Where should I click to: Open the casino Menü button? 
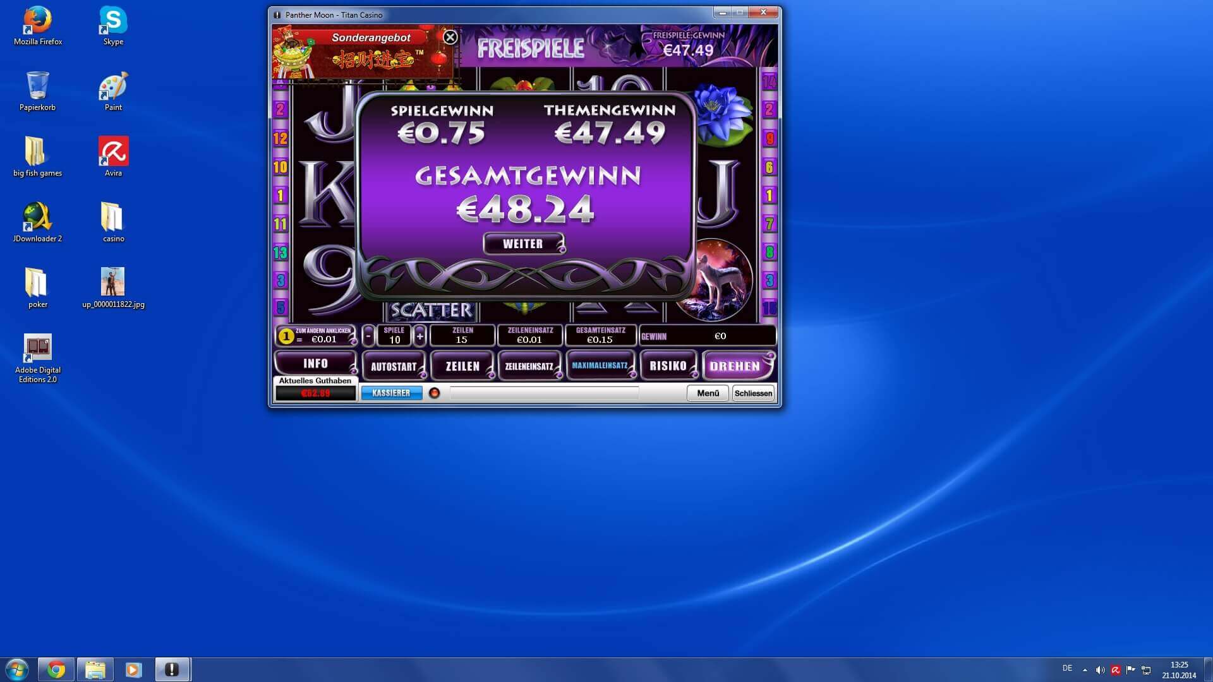tap(708, 393)
